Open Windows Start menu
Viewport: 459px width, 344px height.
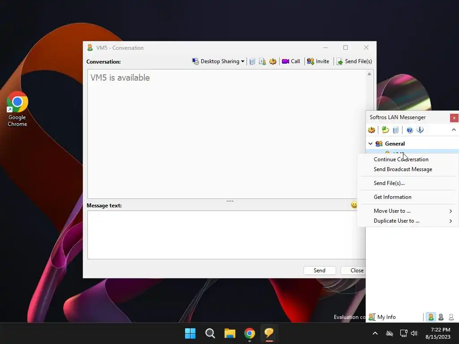click(x=190, y=333)
